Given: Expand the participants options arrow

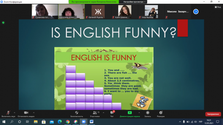Looking at the screenshot, I should (103, 112).
